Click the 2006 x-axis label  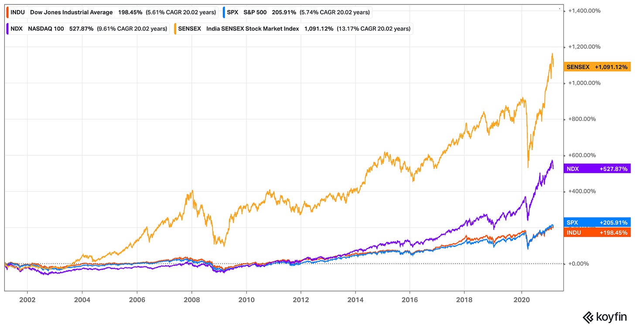pyautogui.click(x=137, y=300)
